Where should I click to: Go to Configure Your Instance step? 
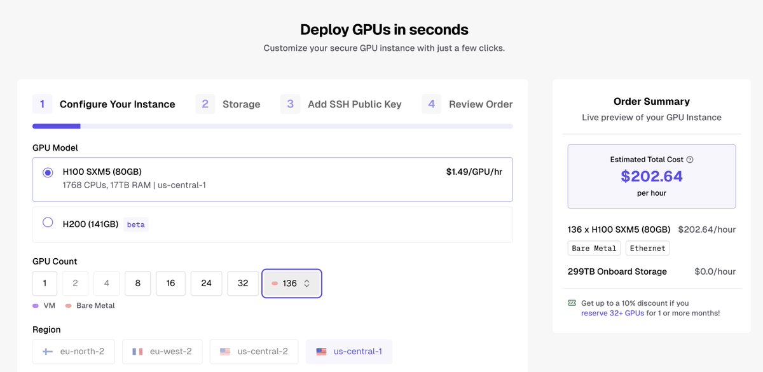point(104,104)
